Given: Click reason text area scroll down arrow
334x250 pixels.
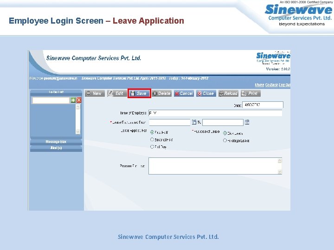Looking at the screenshot, I should [x=280, y=172].
